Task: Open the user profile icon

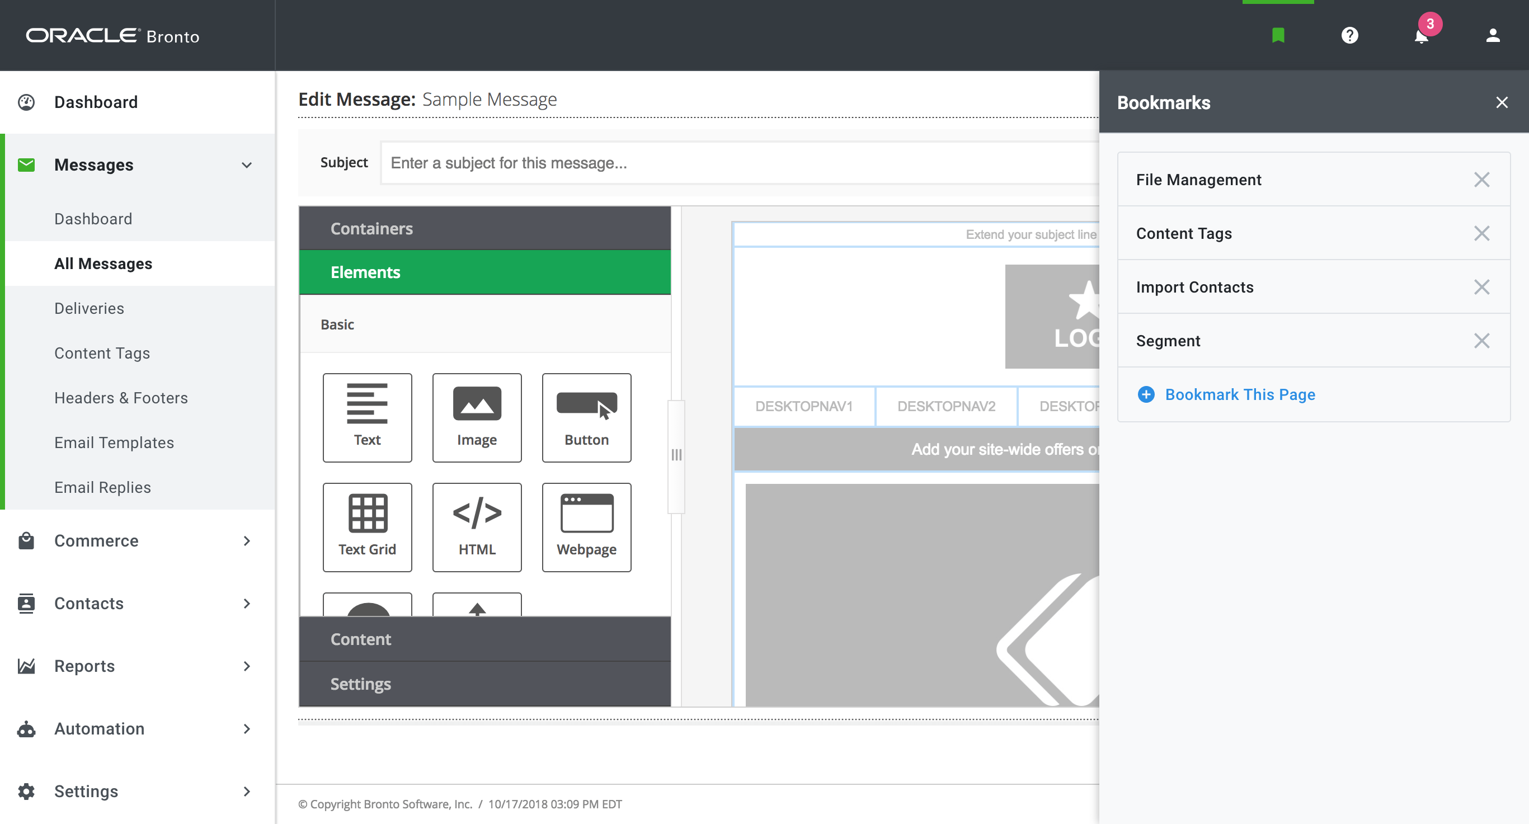Action: [x=1492, y=36]
